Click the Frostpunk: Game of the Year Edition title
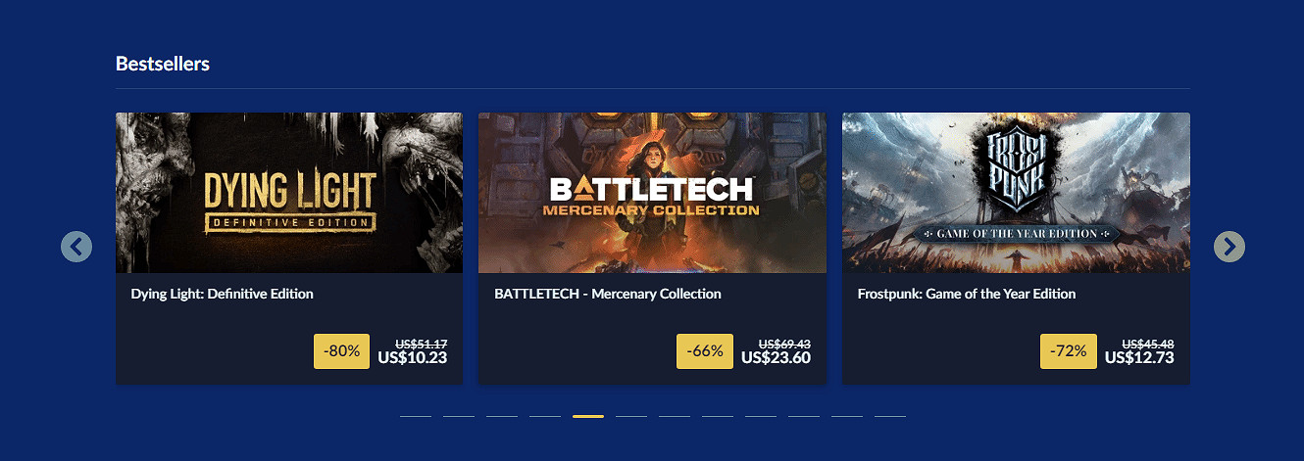Screen dimensions: 1304x461 point(967,294)
